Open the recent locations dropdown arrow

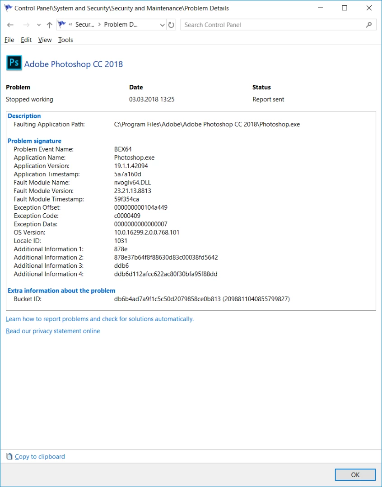(x=39, y=25)
